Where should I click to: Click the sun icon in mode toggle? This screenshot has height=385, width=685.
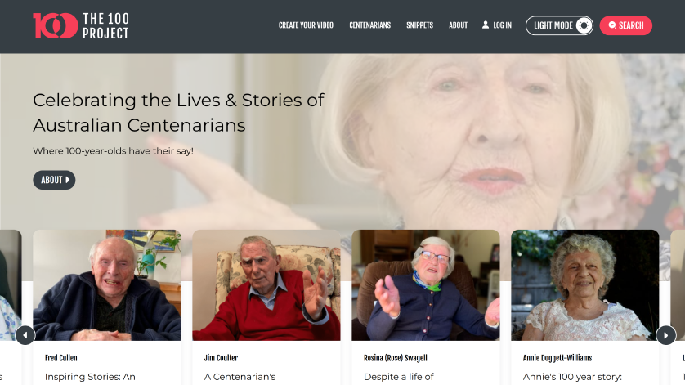(584, 25)
